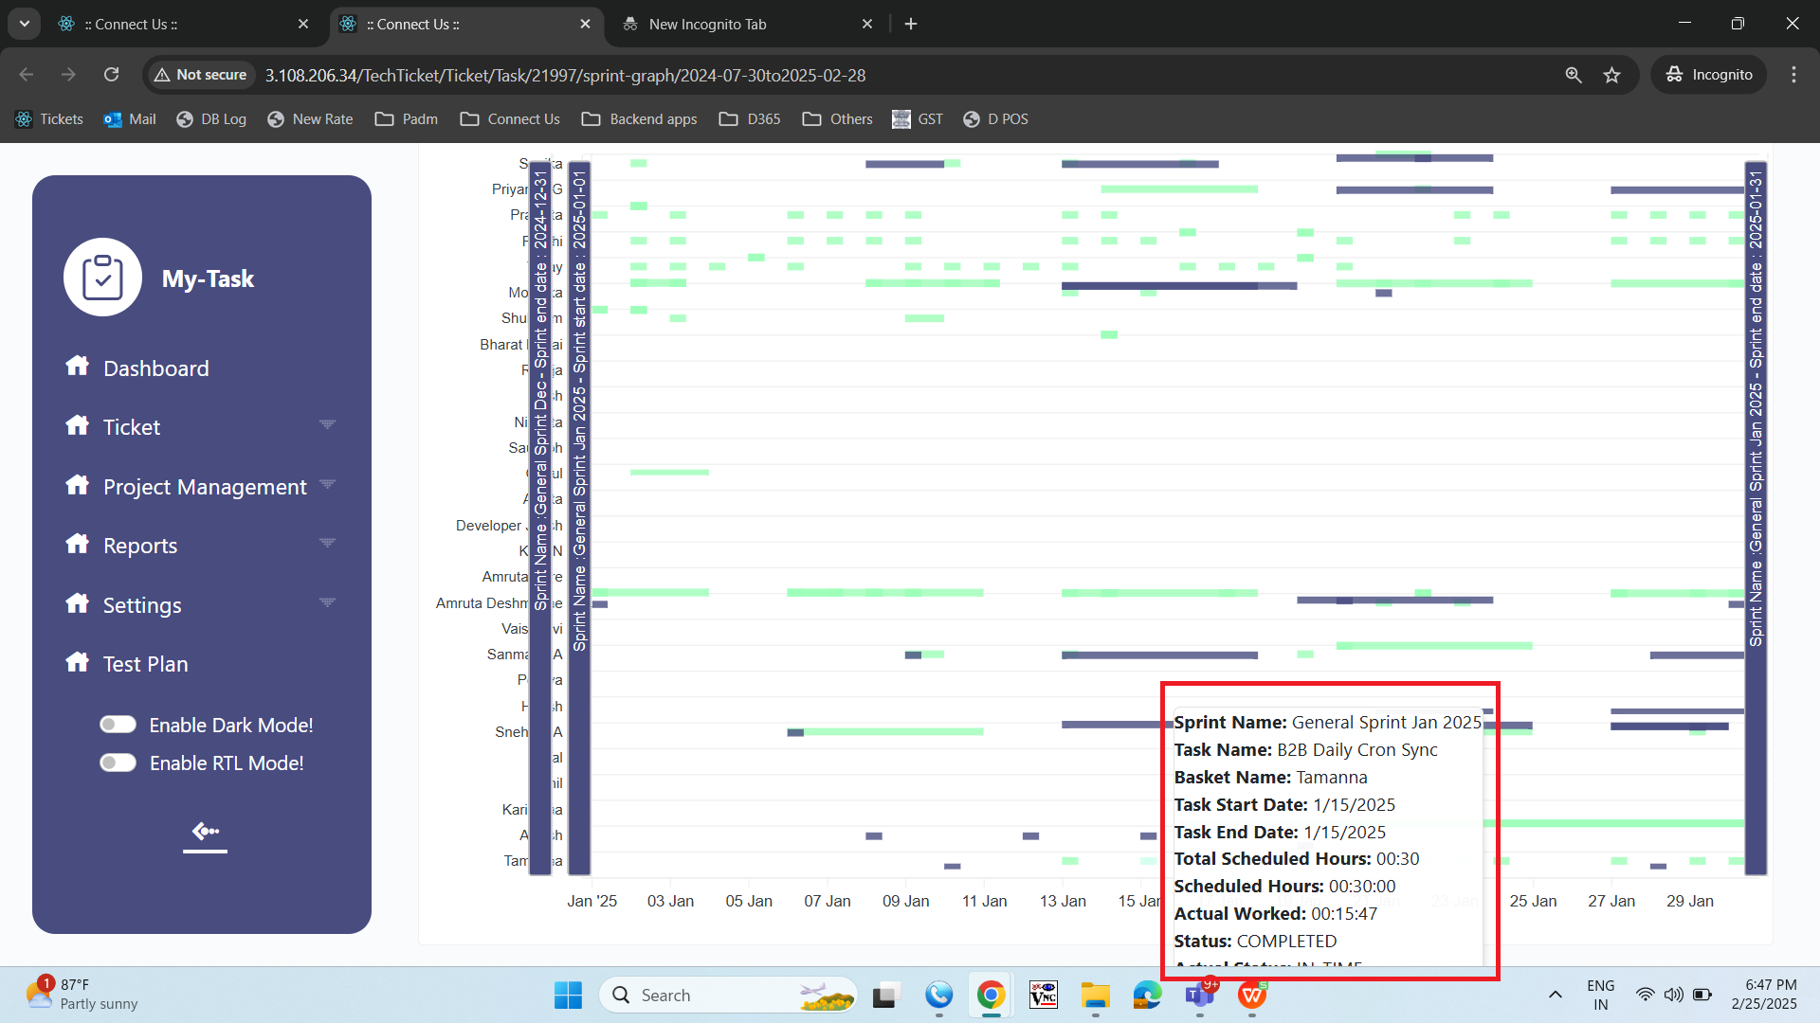Open the Tickets bookmark
The height and width of the screenshot is (1023, 1820).
tap(50, 119)
